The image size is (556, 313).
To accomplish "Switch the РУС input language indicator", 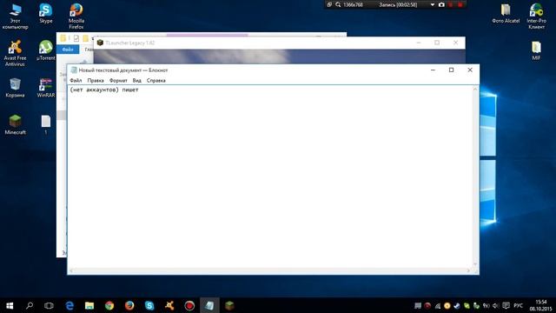I will point(518,305).
